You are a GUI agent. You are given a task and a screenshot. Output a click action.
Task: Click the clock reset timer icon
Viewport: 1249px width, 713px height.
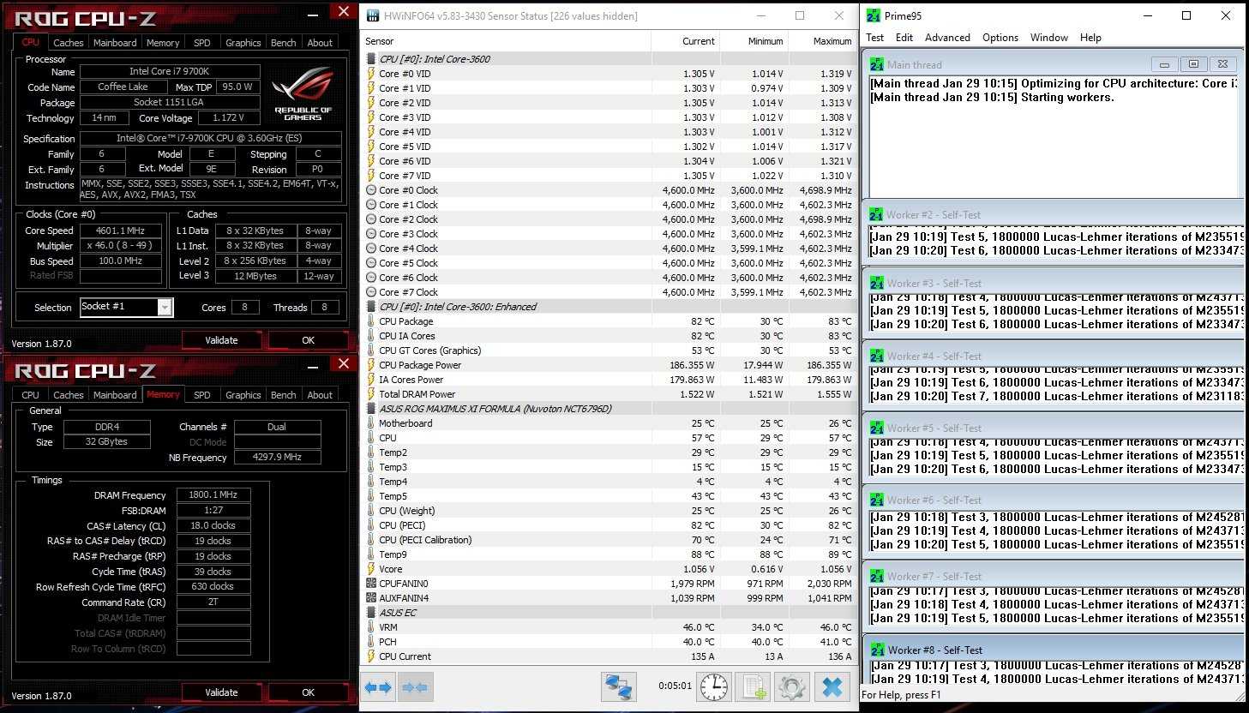coord(713,687)
